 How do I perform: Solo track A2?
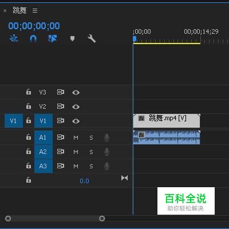pyautogui.click(x=91, y=152)
